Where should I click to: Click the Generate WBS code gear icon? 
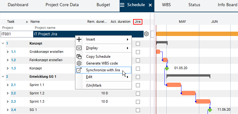tap(79, 63)
